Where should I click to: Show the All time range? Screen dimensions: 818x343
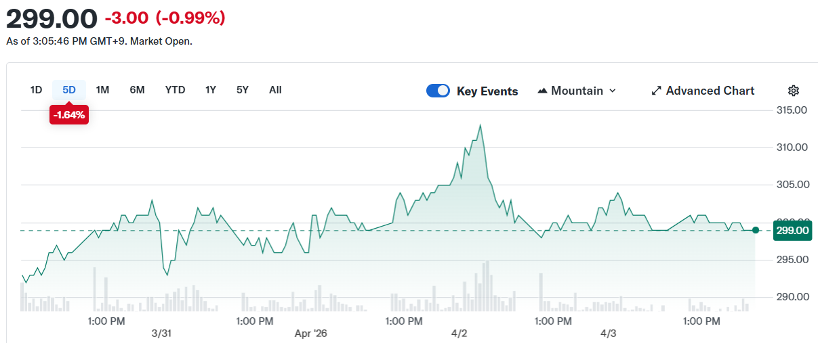275,90
